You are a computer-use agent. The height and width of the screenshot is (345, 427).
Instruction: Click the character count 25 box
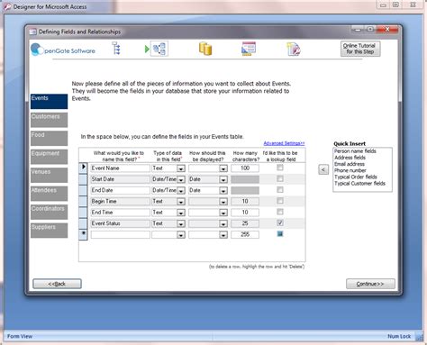click(x=245, y=223)
